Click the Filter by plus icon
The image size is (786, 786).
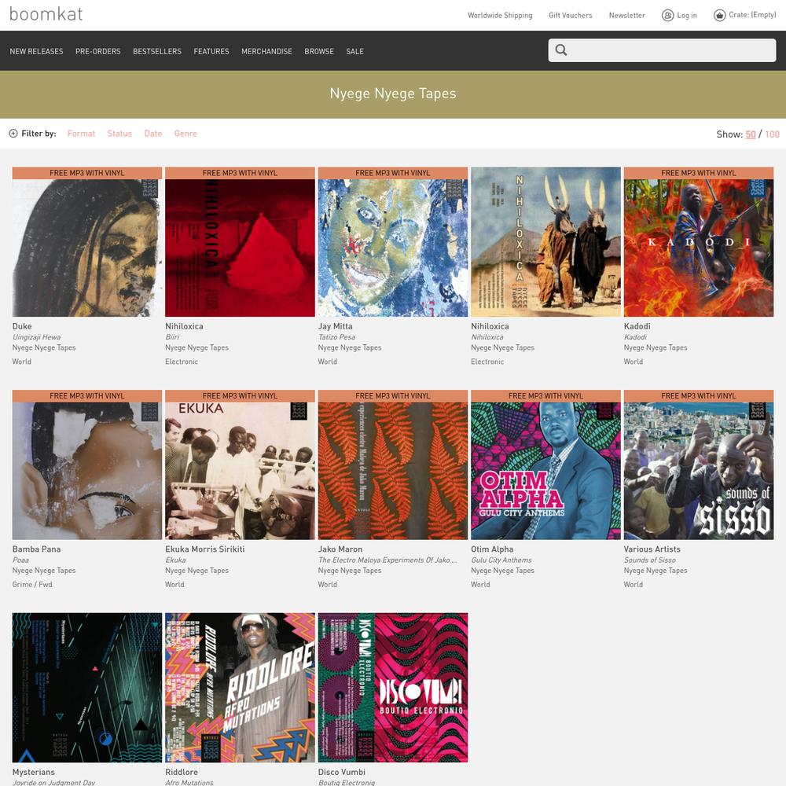coord(13,134)
